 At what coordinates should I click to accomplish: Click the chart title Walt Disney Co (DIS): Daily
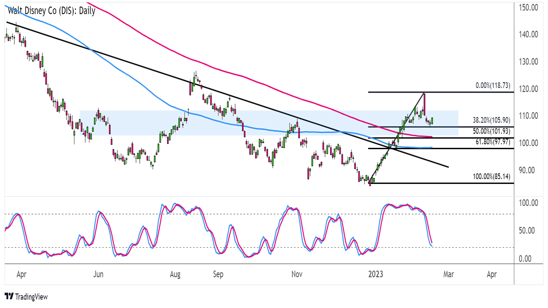pyautogui.click(x=52, y=11)
